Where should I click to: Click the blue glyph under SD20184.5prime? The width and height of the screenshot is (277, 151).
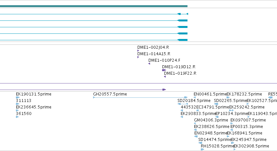click(183, 104)
